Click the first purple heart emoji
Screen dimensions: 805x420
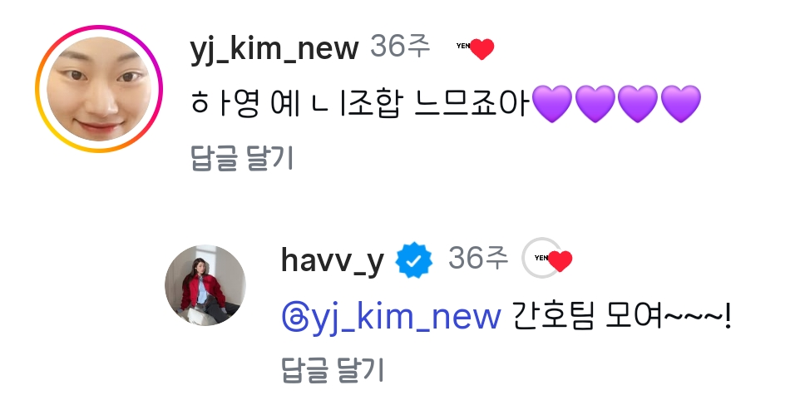pyautogui.click(x=552, y=103)
